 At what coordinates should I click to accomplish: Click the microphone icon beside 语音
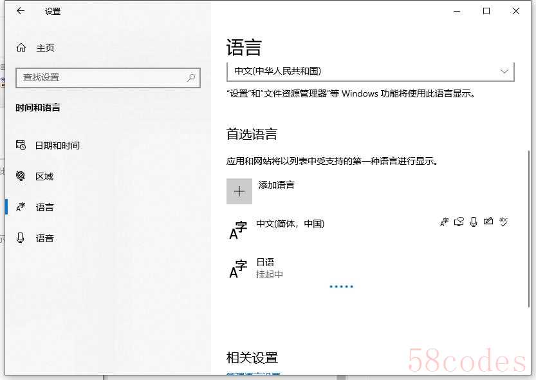pos(21,238)
